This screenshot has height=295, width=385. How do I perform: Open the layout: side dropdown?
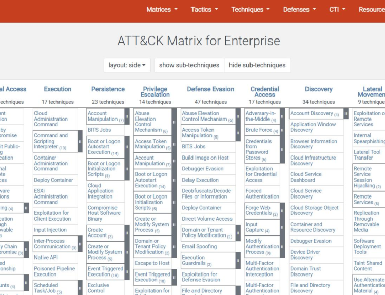pos(127,65)
